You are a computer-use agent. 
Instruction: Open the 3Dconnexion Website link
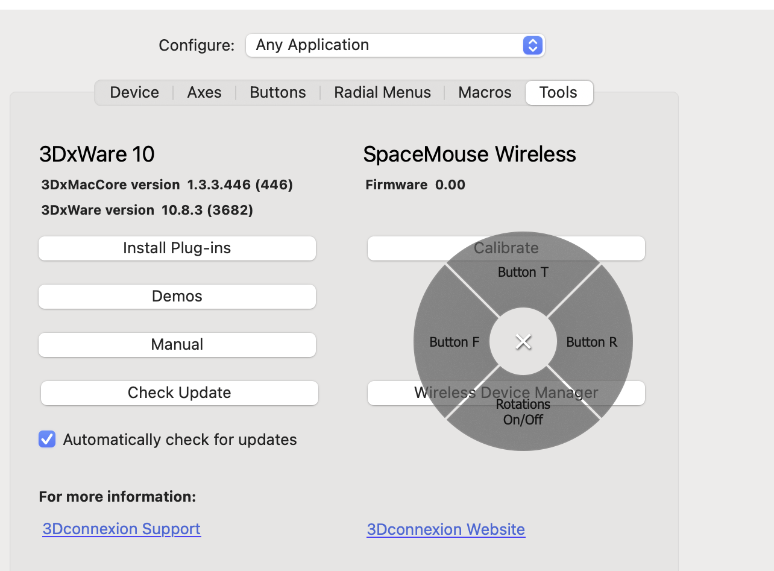[x=446, y=529]
